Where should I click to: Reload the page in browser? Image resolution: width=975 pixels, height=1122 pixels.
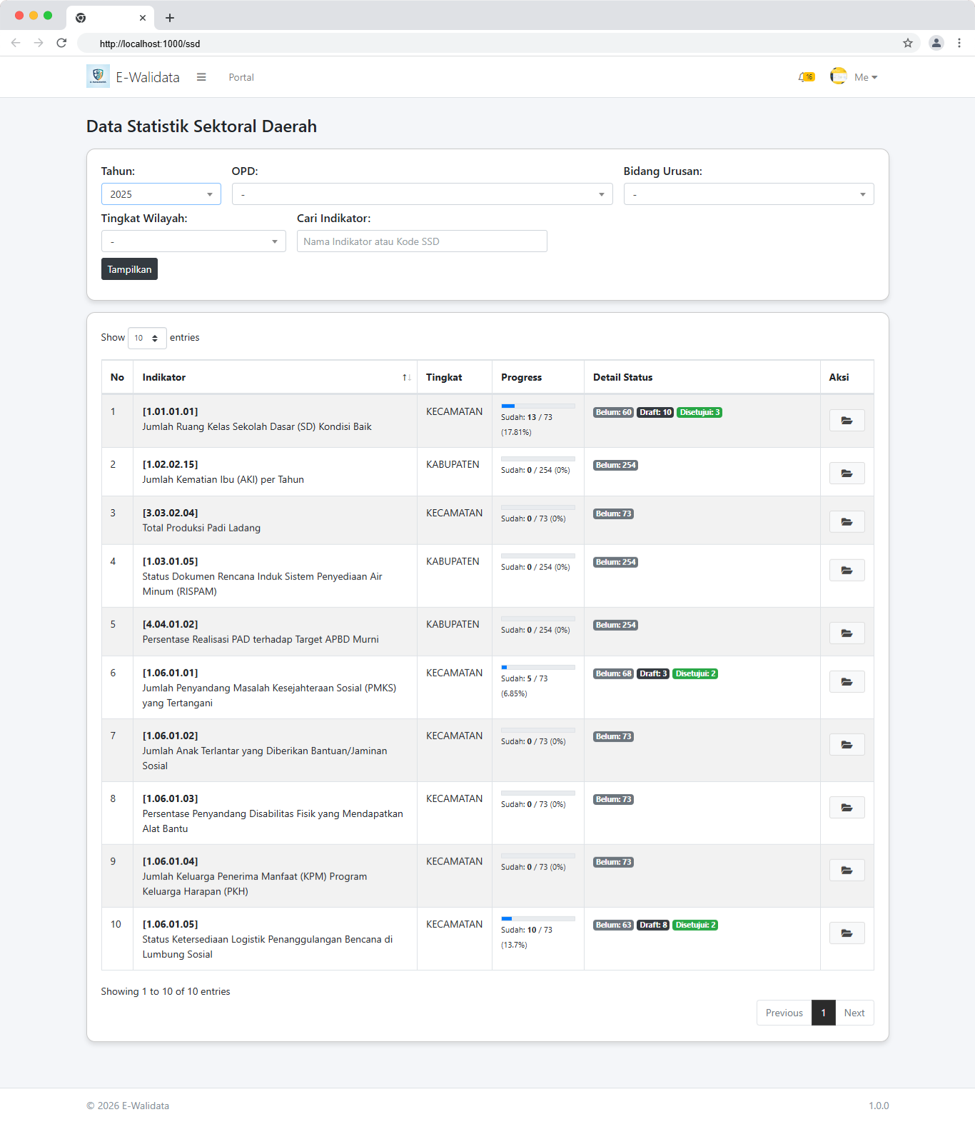pos(61,44)
